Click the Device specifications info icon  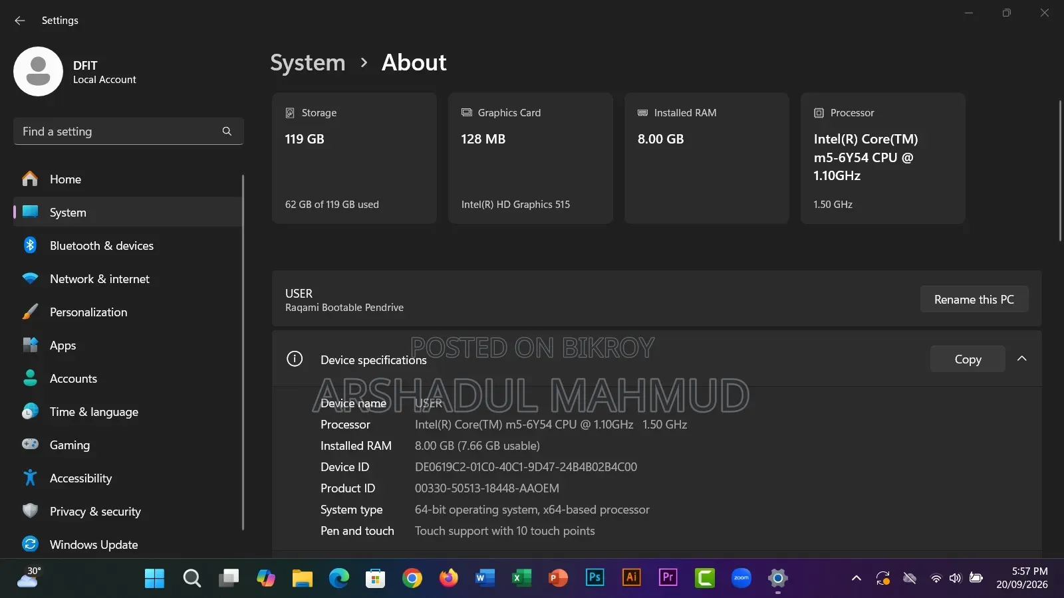[295, 359]
